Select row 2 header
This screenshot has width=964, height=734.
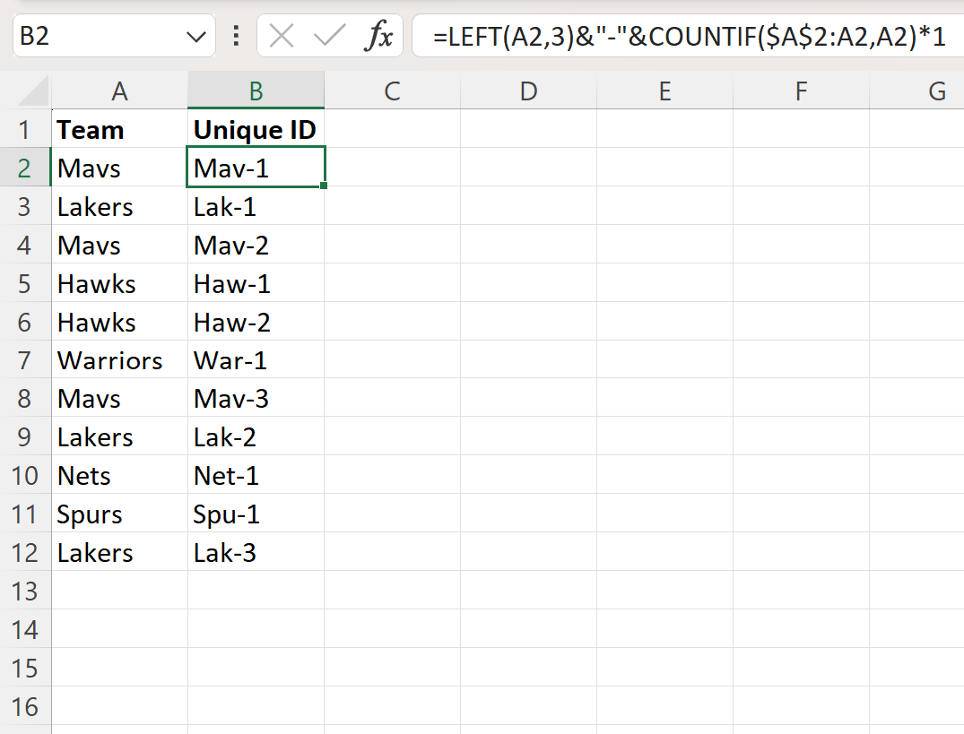27,168
